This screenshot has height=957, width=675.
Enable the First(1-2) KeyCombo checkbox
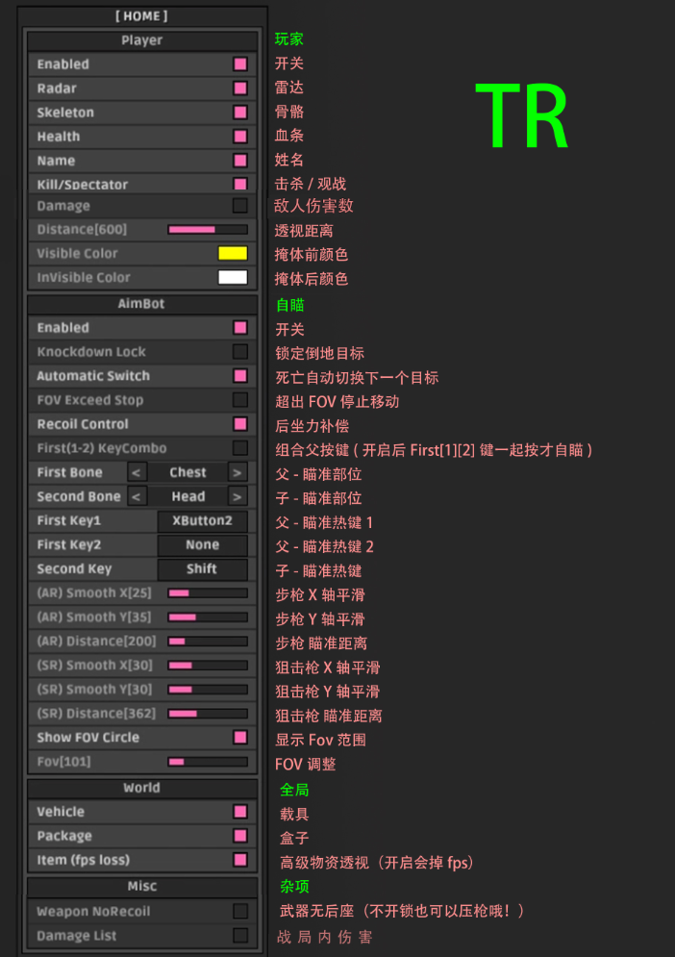(239, 448)
